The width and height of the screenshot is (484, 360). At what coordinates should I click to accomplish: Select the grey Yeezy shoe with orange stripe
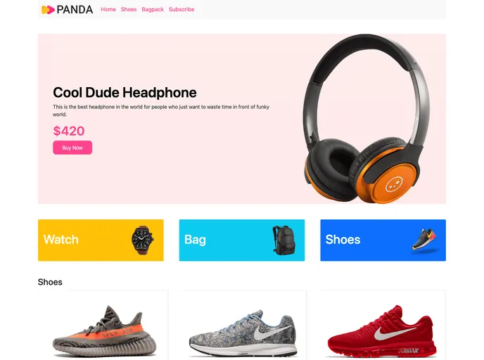[104, 330]
